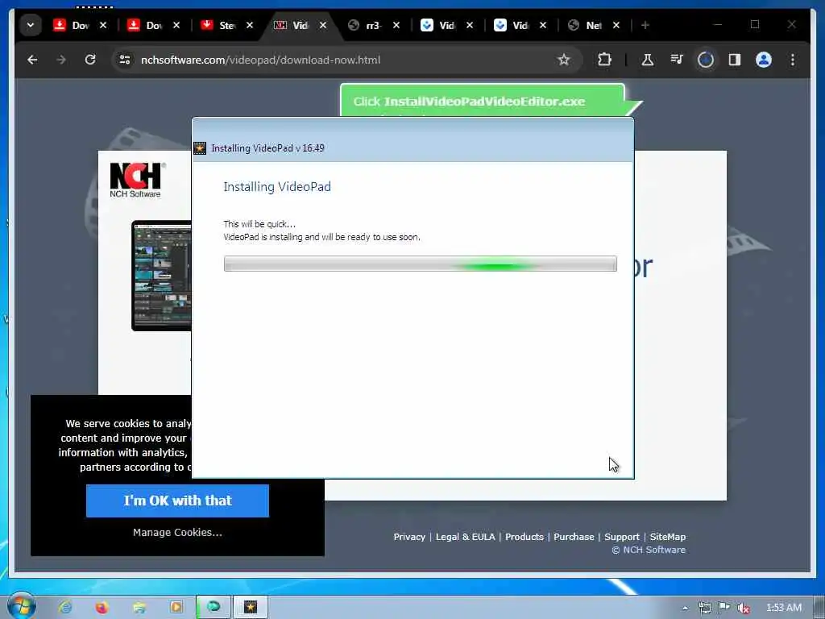The image size is (825, 619).
Task: Click the VideoPad installer progress bar
Action: pyautogui.click(x=420, y=264)
